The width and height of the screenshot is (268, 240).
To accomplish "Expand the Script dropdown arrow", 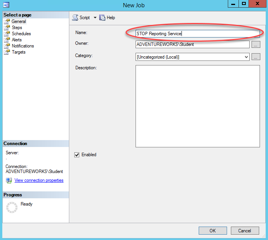I will [95, 18].
